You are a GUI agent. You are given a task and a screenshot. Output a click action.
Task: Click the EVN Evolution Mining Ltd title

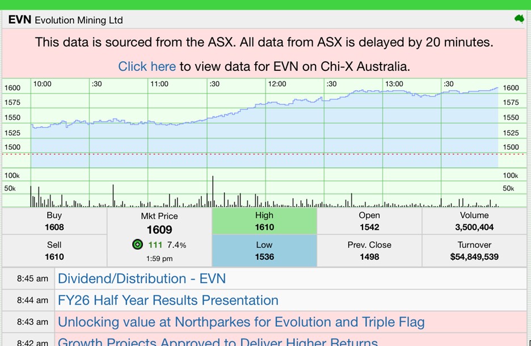[66, 20]
